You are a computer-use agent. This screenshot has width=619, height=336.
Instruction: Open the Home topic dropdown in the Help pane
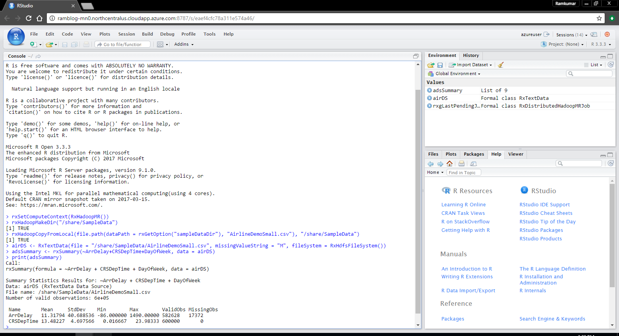(x=435, y=173)
